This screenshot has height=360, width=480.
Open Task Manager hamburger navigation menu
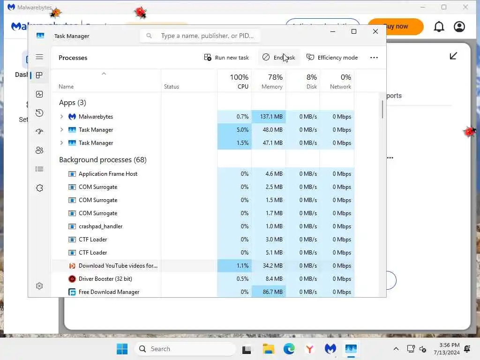(x=39, y=57)
